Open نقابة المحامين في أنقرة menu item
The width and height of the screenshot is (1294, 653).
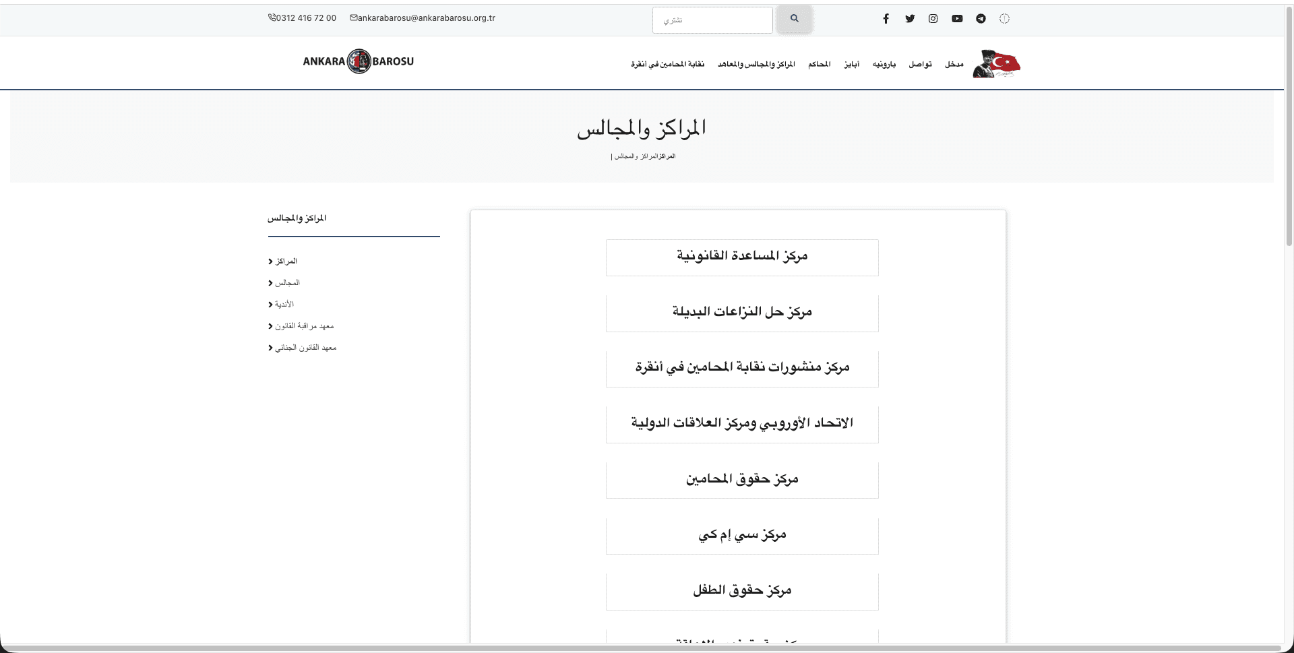click(x=667, y=64)
